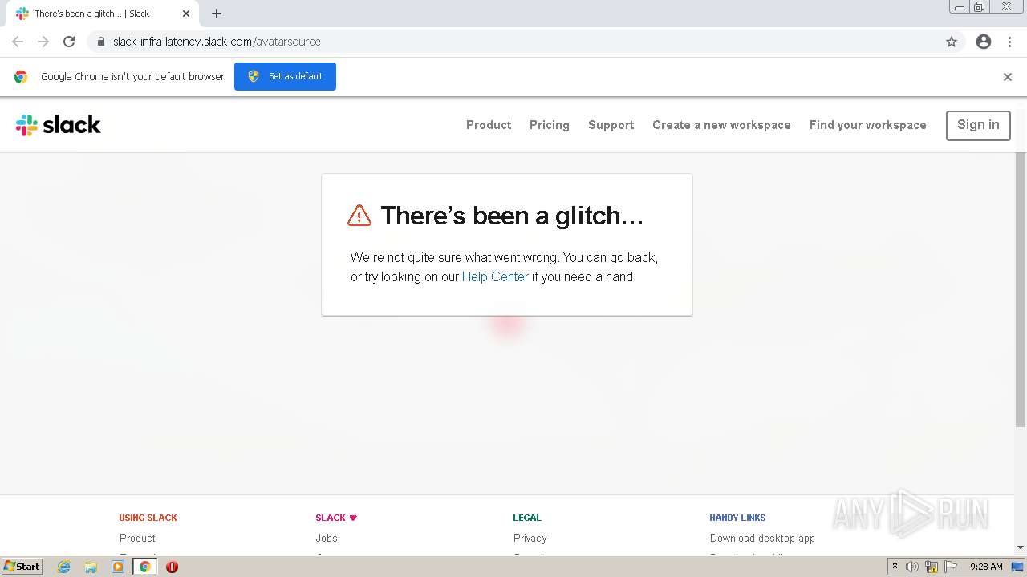This screenshot has width=1027, height=577.
Task: Open the Help Center link
Action: tap(495, 277)
